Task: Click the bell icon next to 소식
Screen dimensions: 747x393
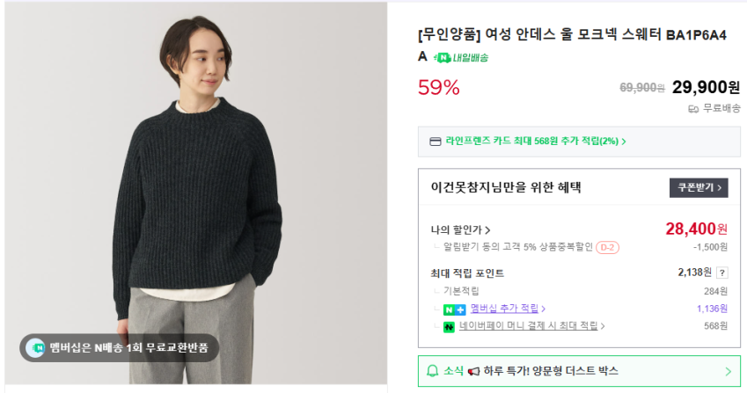Action: click(x=432, y=371)
